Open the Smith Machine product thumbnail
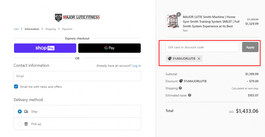 [x=173, y=22]
